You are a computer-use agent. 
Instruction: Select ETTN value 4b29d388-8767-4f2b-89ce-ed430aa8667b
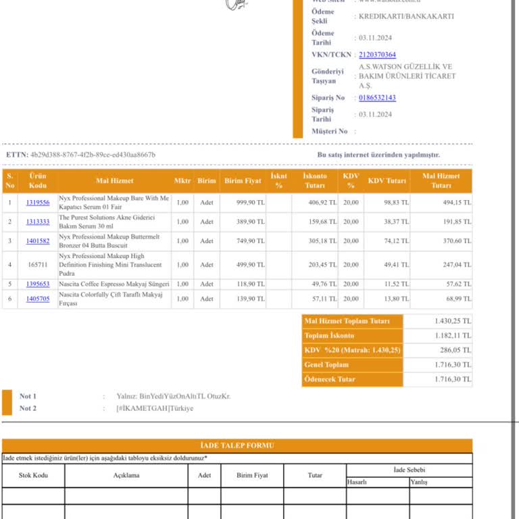click(93, 155)
